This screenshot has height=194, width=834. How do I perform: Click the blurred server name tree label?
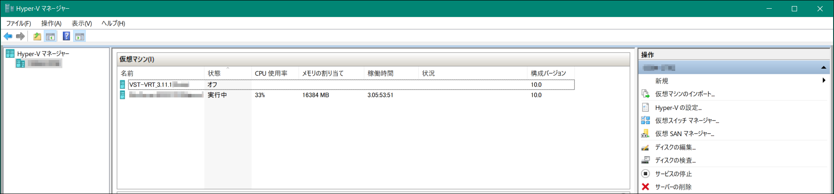(x=44, y=64)
